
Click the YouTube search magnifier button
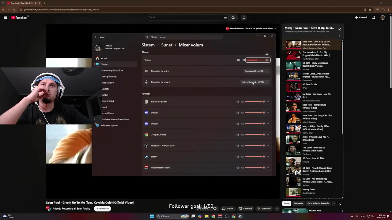tap(233, 18)
